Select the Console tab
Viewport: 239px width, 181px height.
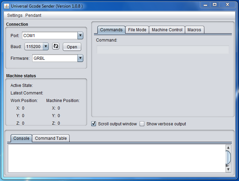click(21, 138)
